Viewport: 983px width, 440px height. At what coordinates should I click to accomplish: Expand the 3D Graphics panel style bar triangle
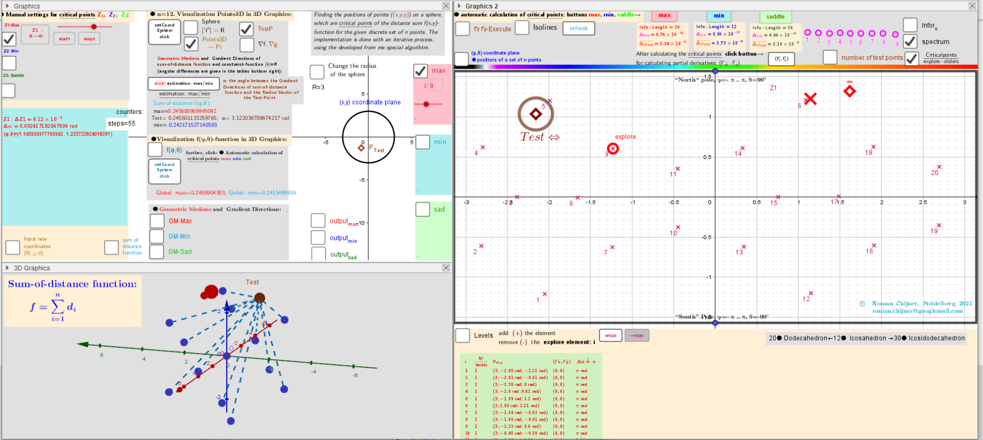click(8, 268)
